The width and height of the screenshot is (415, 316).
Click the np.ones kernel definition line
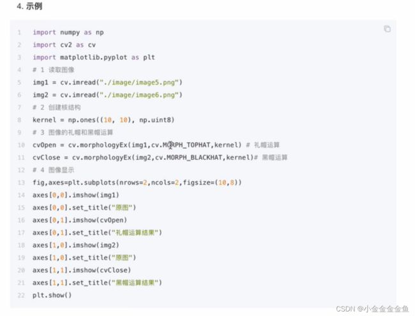click(103, 120)
